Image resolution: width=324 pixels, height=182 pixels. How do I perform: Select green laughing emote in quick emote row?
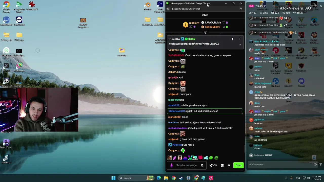tap(211, 158)
